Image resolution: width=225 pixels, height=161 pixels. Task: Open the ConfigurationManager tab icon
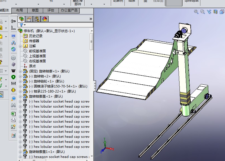point(37,19)
